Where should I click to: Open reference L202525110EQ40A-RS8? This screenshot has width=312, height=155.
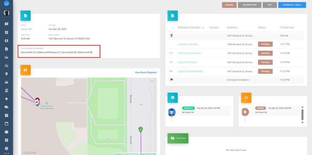point(190,71)
